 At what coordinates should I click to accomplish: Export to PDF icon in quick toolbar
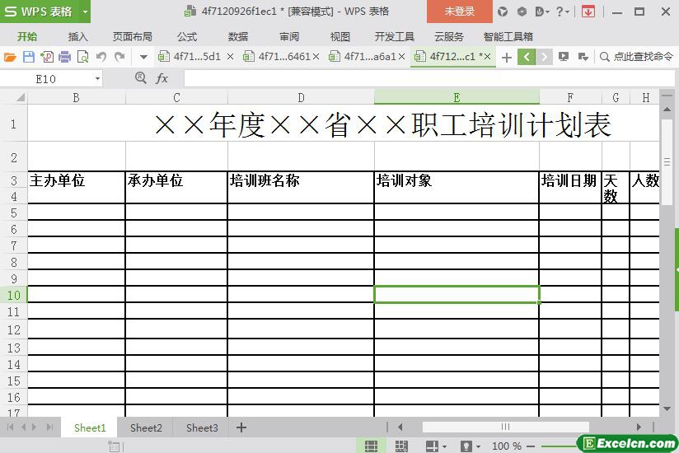point(47,57)
